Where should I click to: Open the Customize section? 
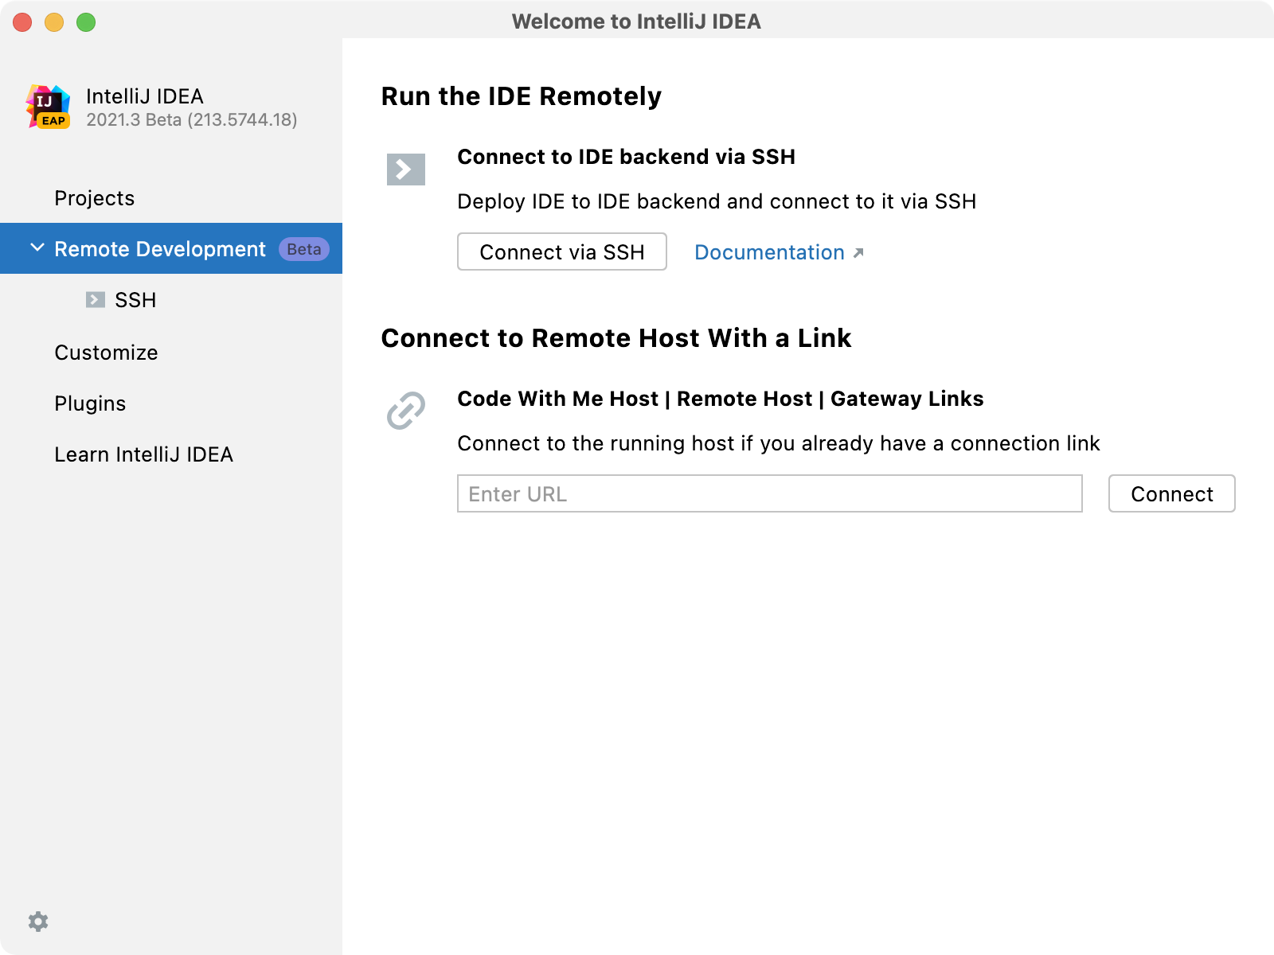(x=106, y=353)
